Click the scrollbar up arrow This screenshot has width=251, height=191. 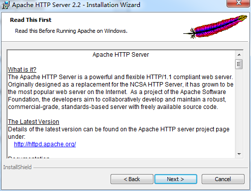click(x=239, y=55)
